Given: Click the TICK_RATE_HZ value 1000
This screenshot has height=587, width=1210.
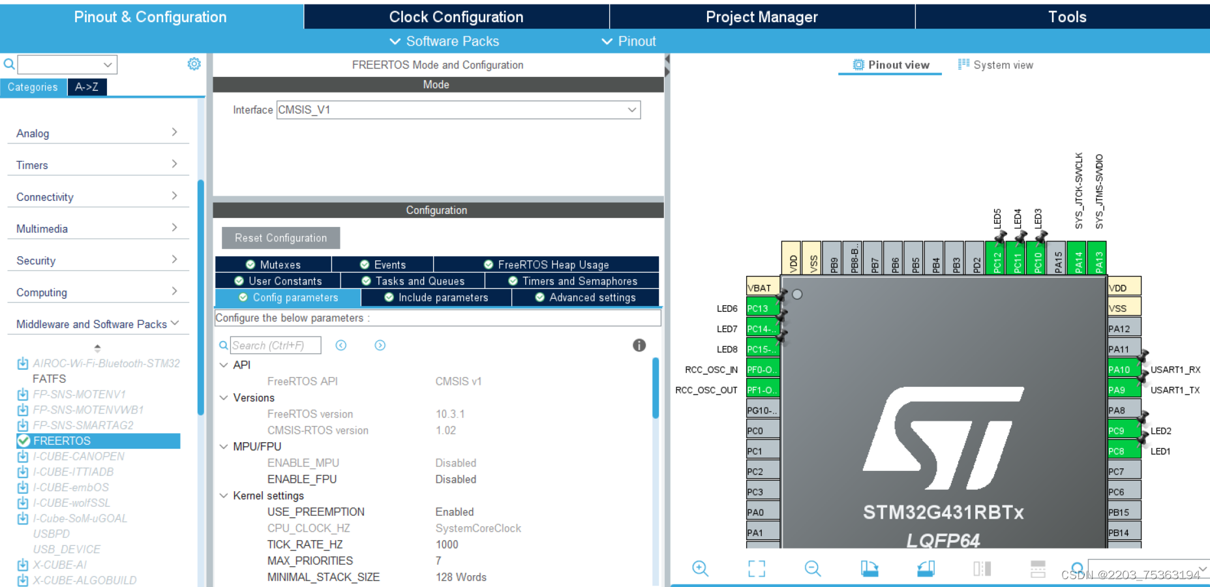Looking at the screenshot, I should point(447,545).
